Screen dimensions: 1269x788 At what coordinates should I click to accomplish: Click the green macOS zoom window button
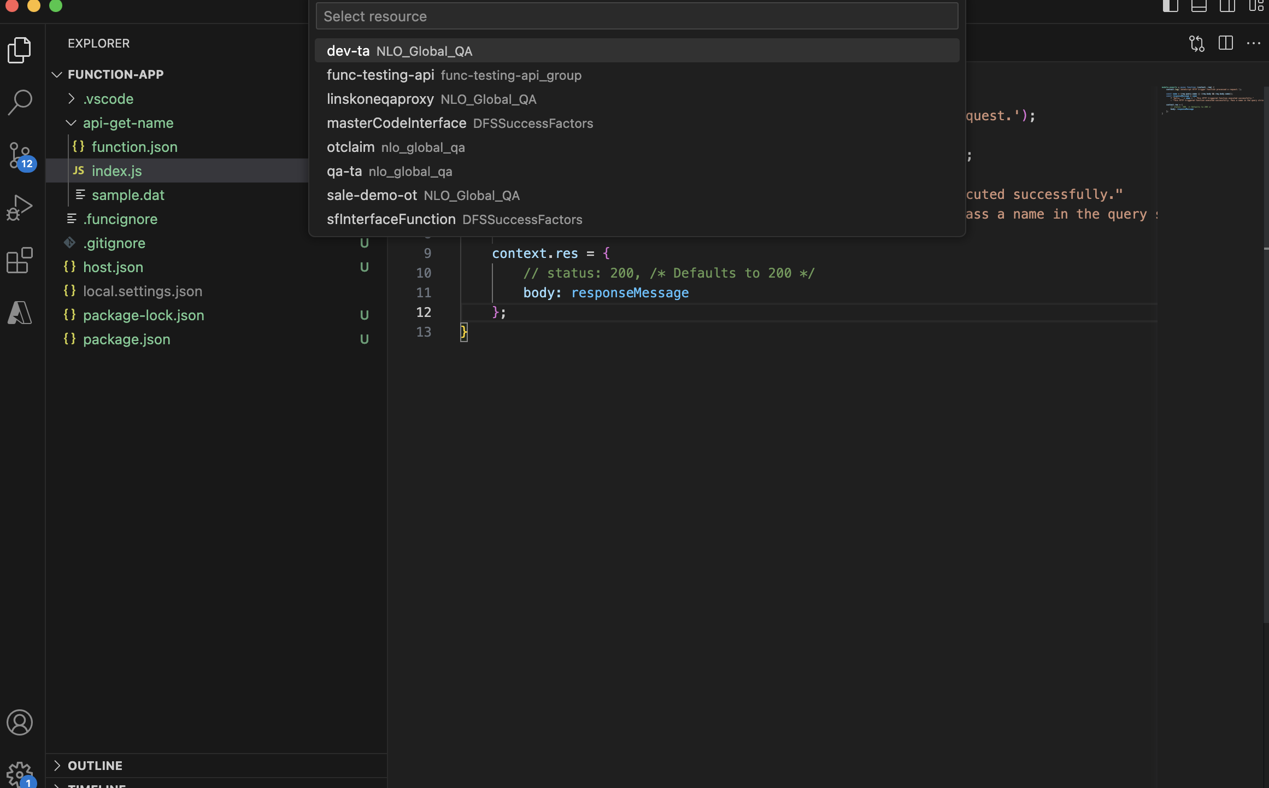[56, 5]
